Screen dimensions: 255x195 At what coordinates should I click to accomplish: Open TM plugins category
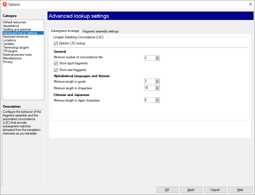point(10,51)
